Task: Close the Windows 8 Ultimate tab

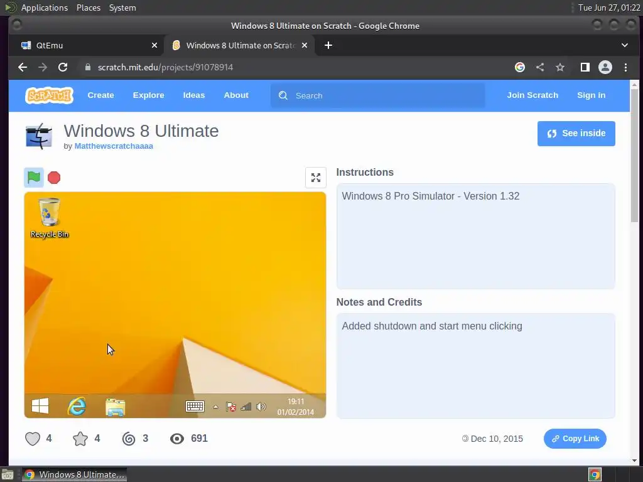Action: click(305, 45)
